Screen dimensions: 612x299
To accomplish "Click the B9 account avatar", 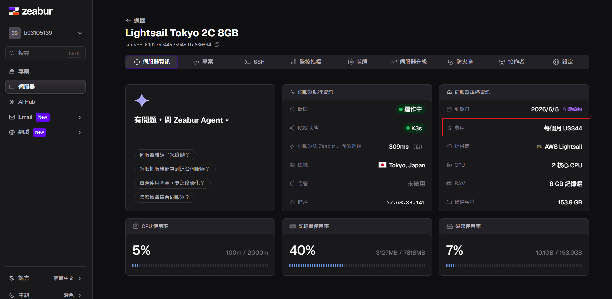I will pos(14,33).
